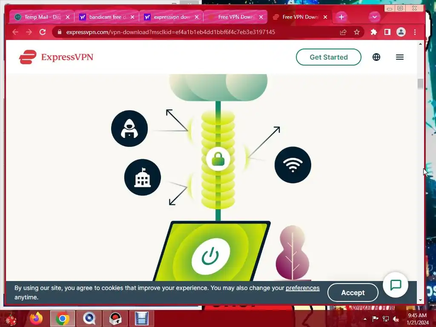Click the ExpressVPN logo
The width and height of the screenshot is (436, 327).
(56, 57)
